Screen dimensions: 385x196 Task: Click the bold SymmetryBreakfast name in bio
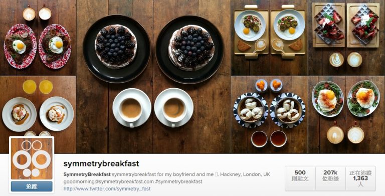click(x=87, y=174)
